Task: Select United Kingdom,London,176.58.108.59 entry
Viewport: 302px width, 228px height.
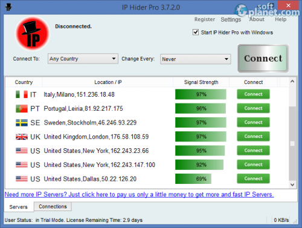Action: pos(96,137)
